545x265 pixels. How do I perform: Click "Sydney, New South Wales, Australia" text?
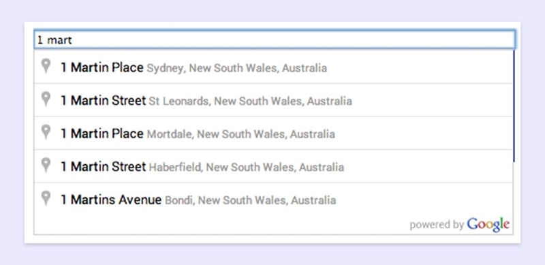(x=236, y=68)
